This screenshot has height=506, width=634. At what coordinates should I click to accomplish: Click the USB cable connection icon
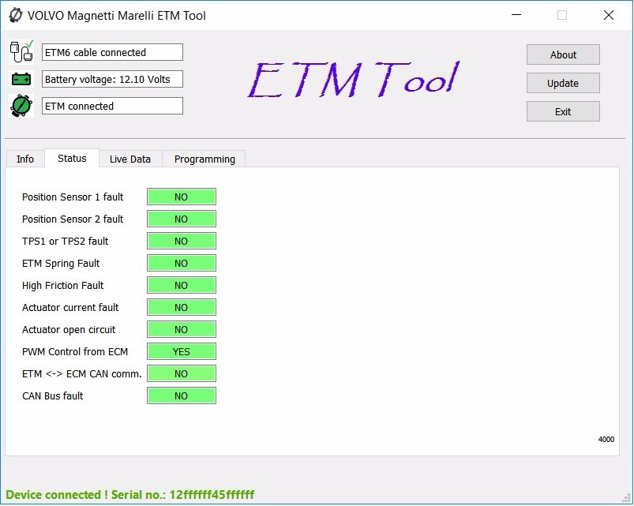(20, 50)
